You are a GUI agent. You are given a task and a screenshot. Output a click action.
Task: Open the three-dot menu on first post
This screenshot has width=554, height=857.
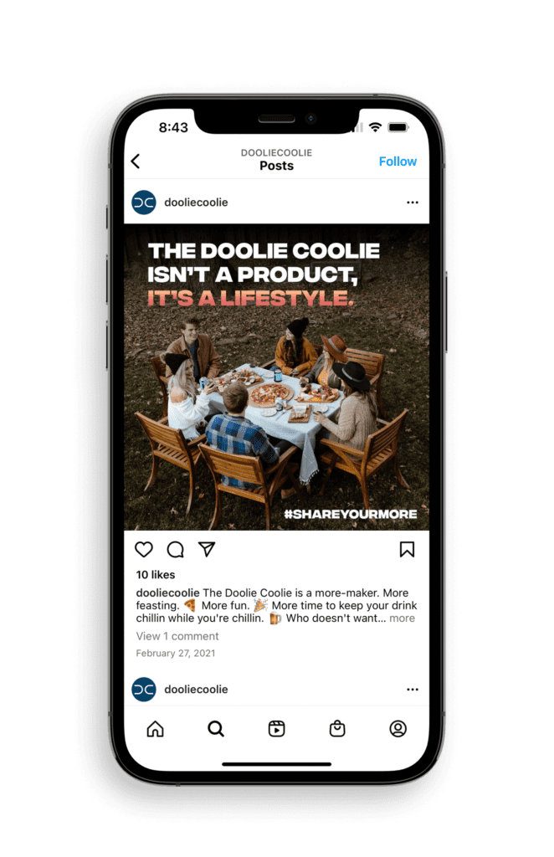(x=413, y=203)
